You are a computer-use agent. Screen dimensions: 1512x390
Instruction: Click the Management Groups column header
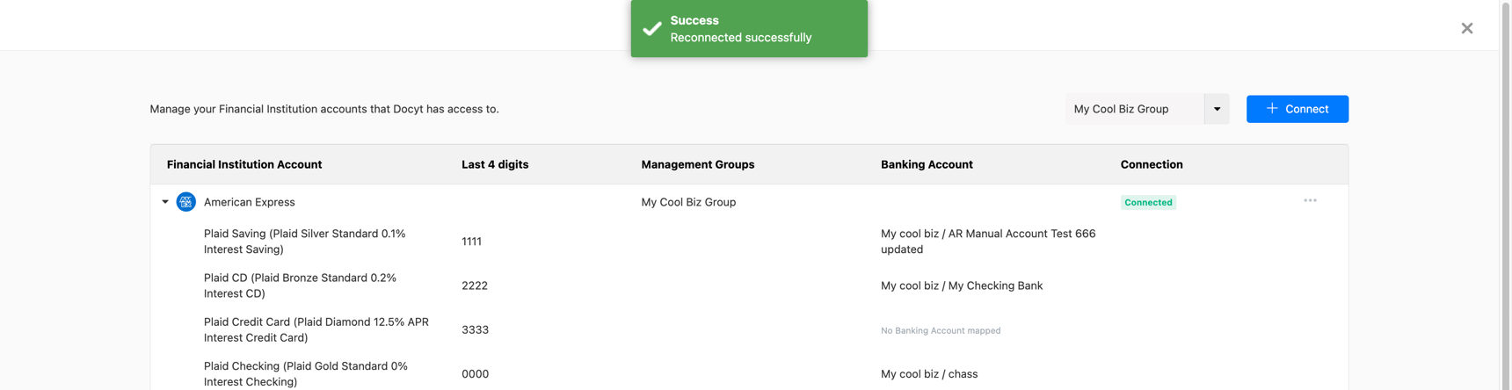[697, 164]
